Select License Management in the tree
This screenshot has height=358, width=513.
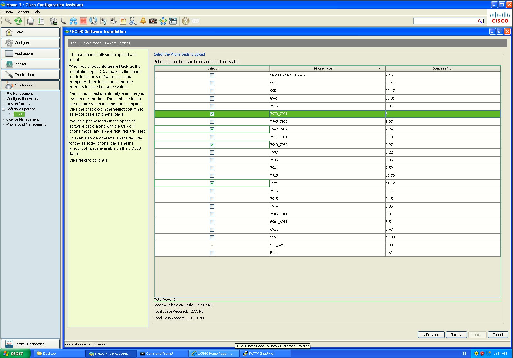23,119
